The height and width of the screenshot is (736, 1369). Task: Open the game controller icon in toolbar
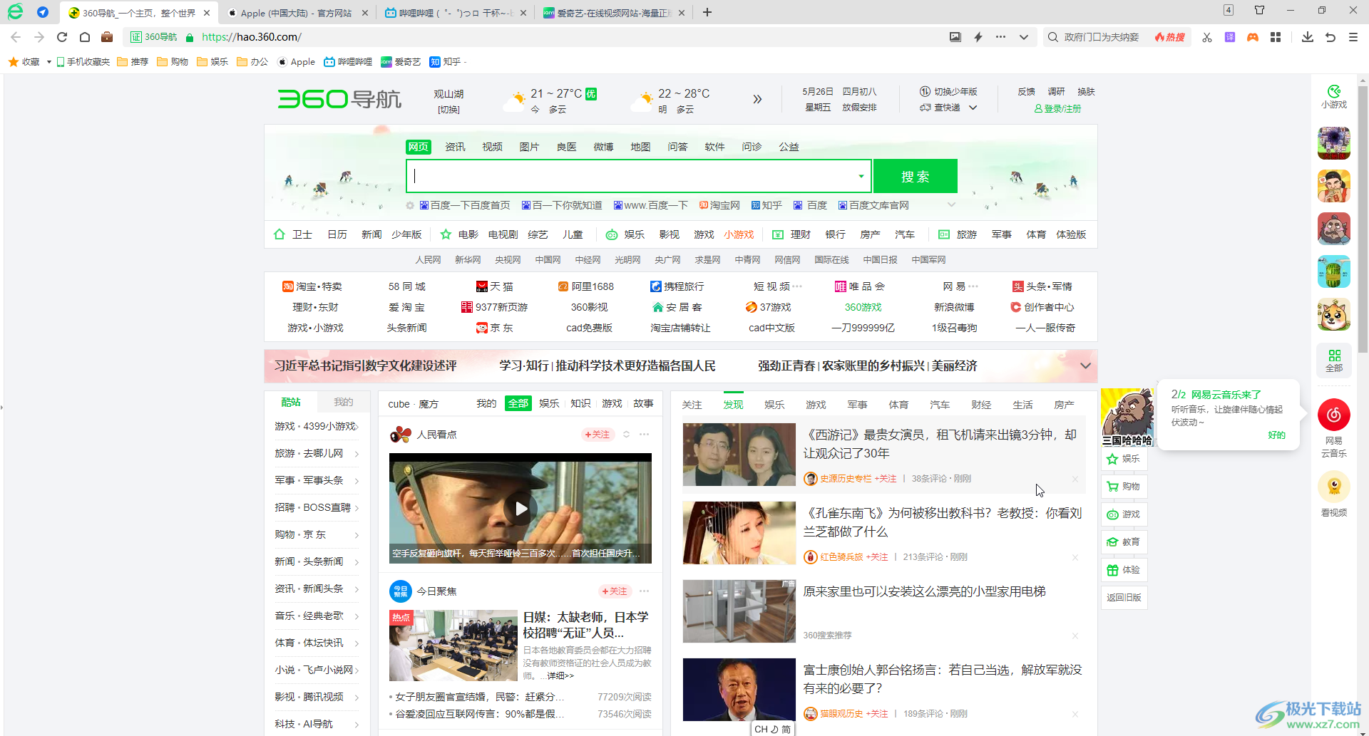pos(1253,37)
